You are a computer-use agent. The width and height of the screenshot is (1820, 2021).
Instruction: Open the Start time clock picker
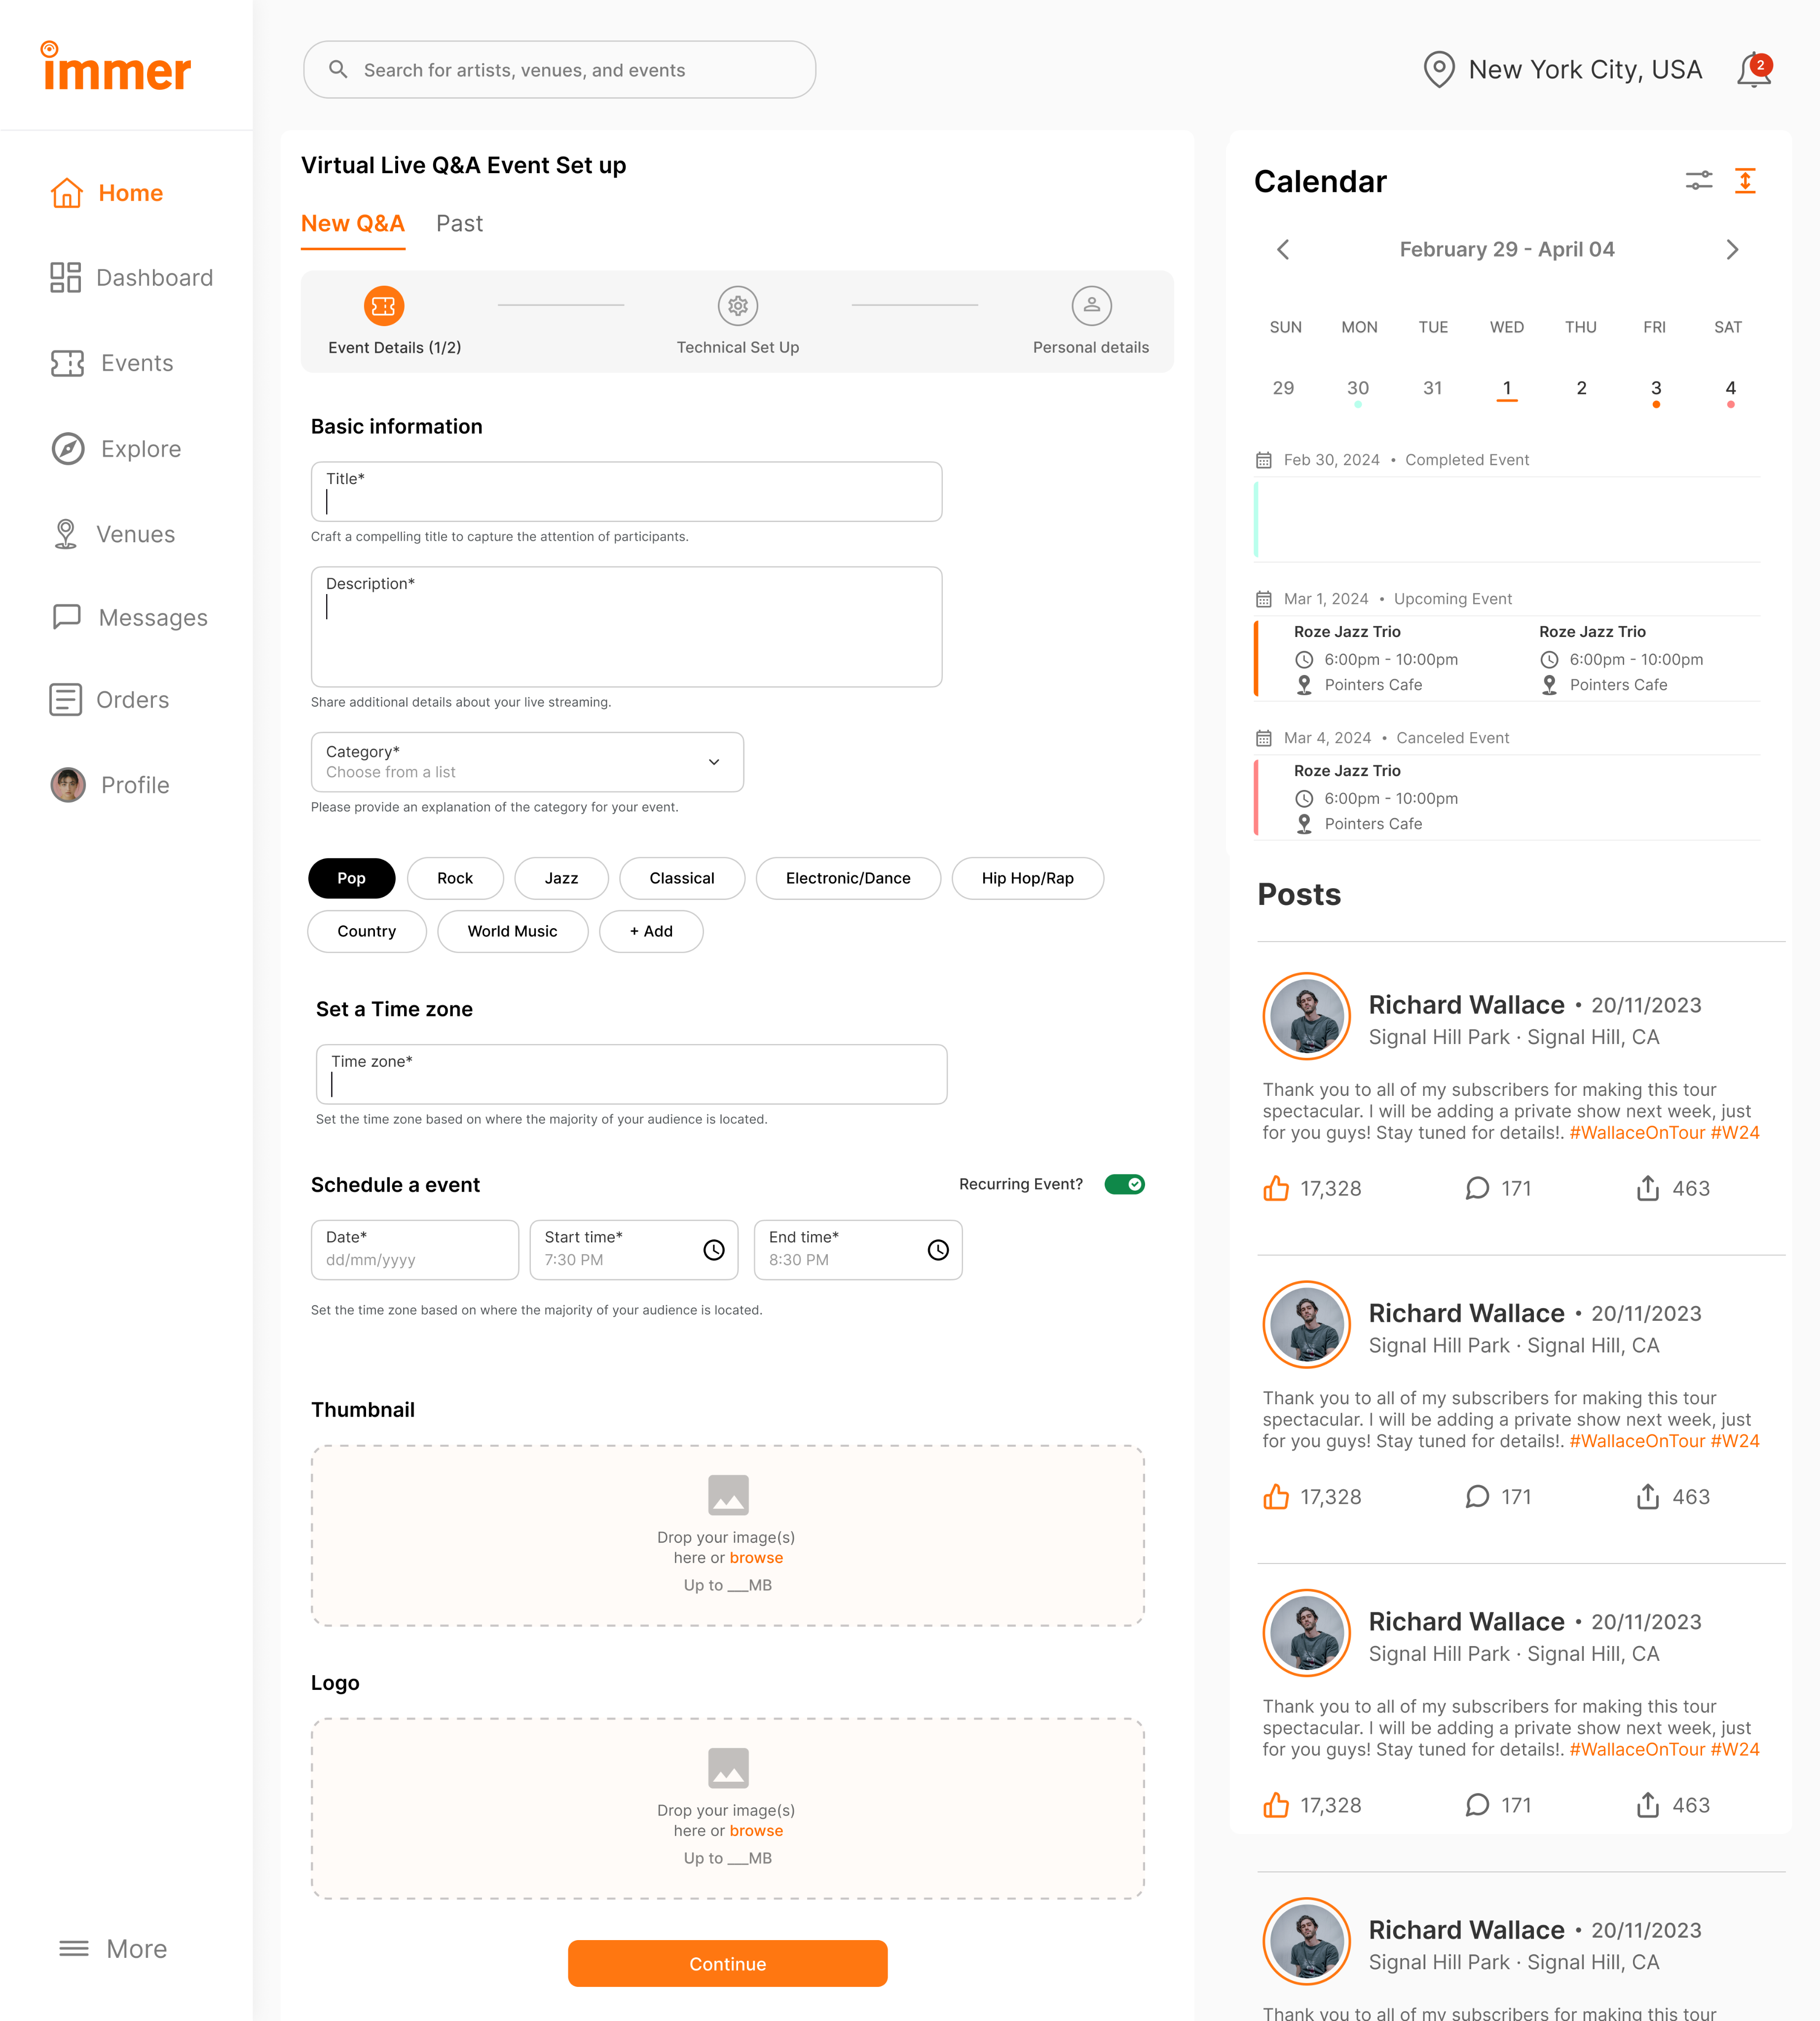pyautogui.click(x=713, y=1250)
